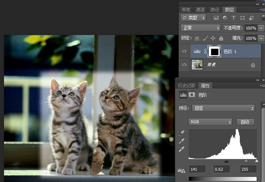Image resolution: width=265 pixels, height=182 pixels.
Task: Click the layer mask icon in Properties
Action: (x=192, y=95)
